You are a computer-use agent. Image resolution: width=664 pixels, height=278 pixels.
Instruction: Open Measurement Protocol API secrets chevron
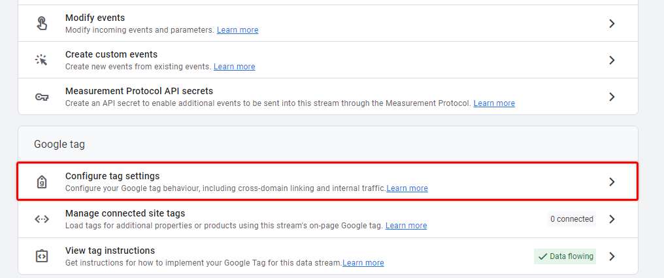pos(612,97)
